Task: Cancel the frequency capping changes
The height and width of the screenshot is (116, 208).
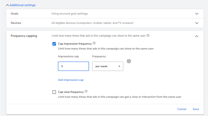Action: (x=182, y=109)
